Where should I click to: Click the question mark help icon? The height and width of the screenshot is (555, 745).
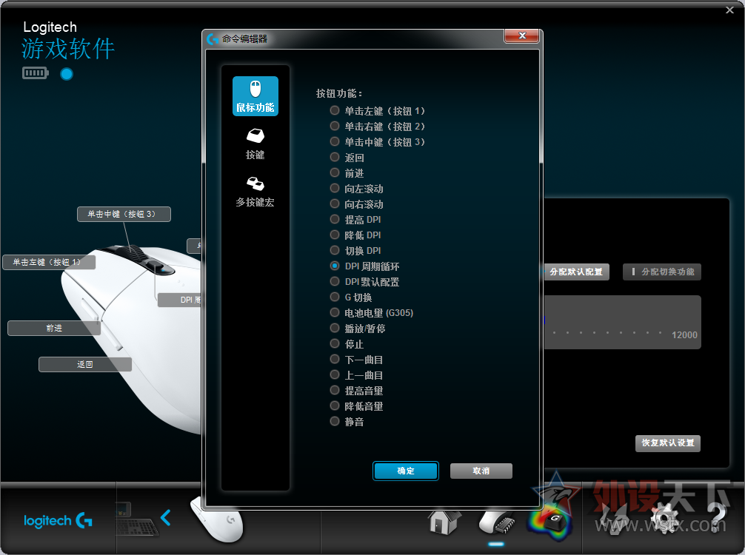point(716,517)
